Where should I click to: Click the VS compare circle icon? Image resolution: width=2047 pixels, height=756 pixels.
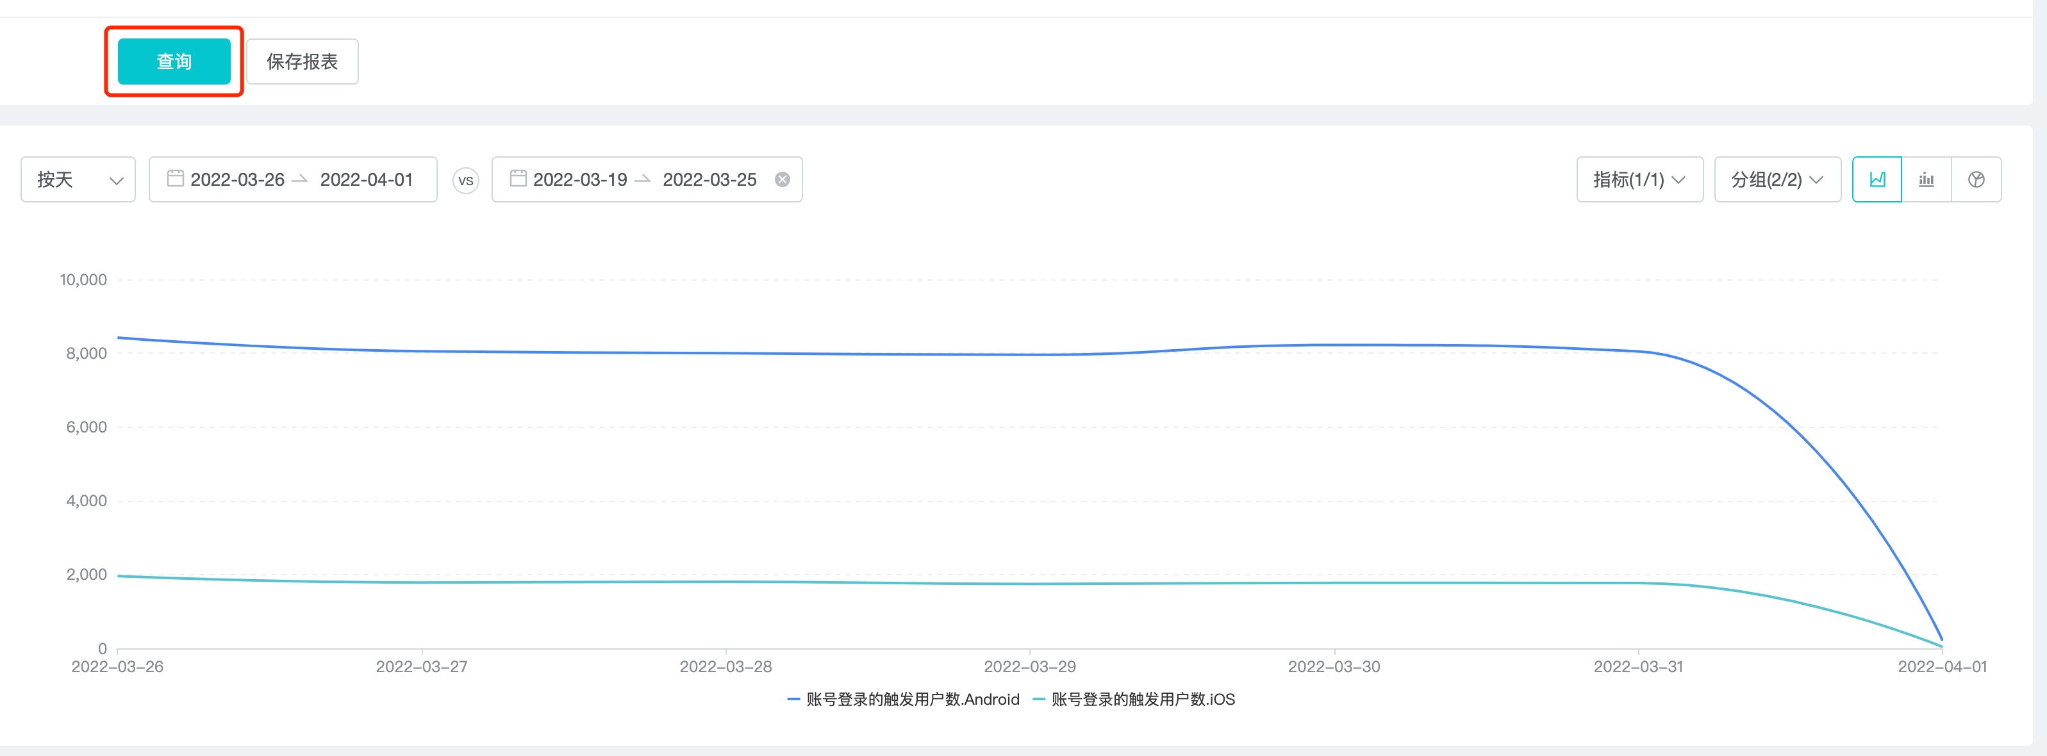(466, 180)
